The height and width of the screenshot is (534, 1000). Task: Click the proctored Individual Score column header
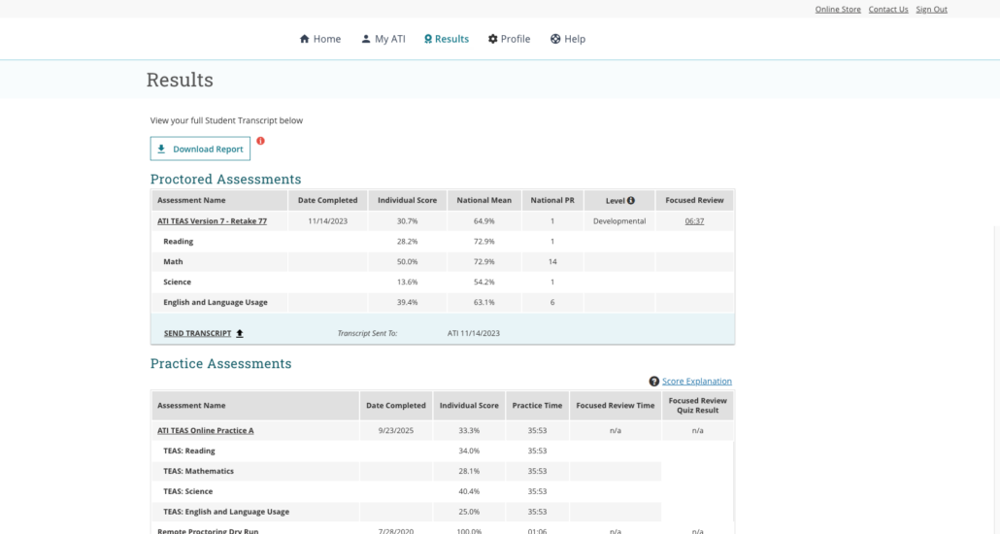pos(408,200)
